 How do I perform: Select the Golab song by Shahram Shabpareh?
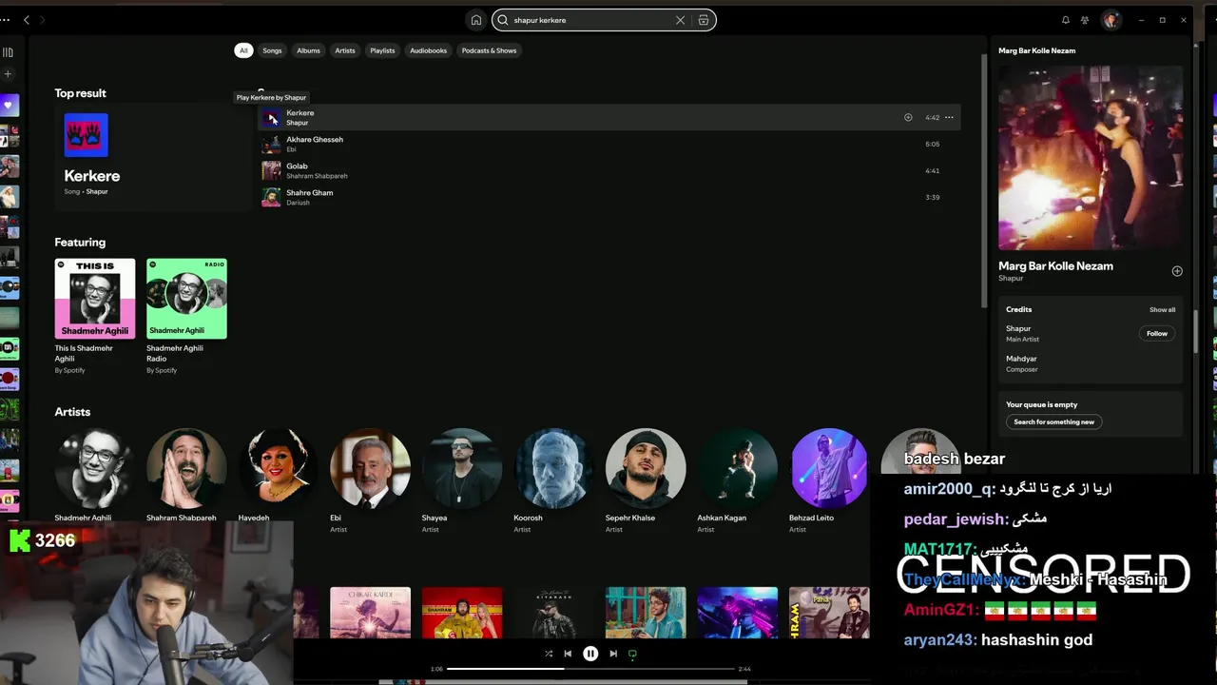click(x=608, y=170)
